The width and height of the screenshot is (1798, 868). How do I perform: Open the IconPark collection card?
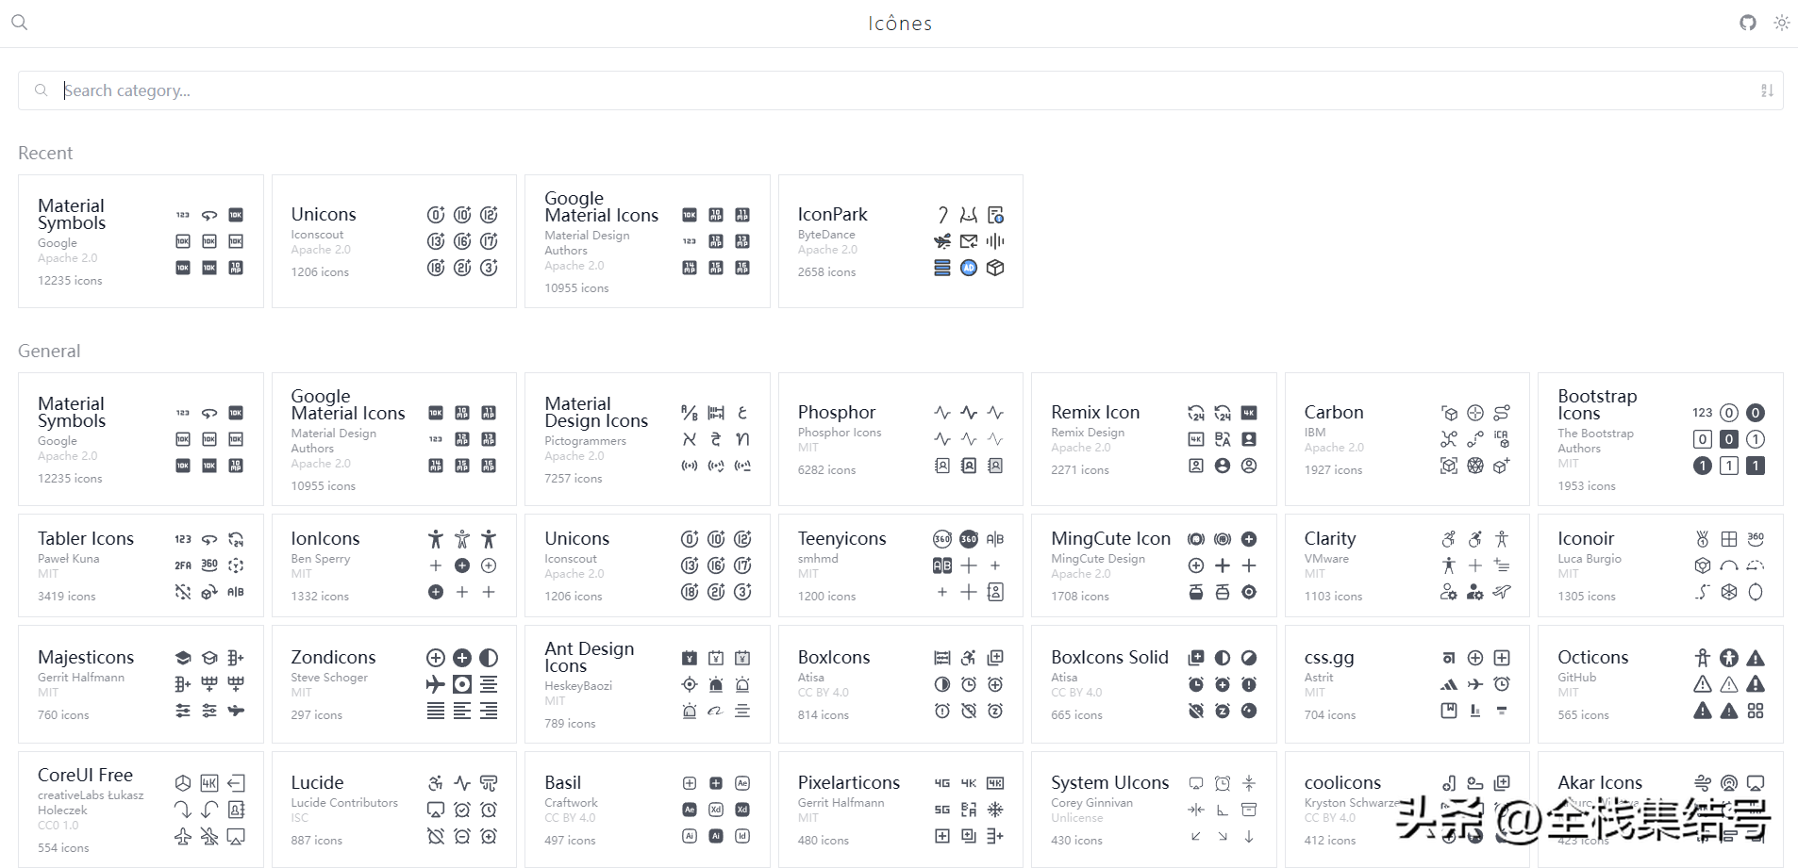[x=901, y=241]
